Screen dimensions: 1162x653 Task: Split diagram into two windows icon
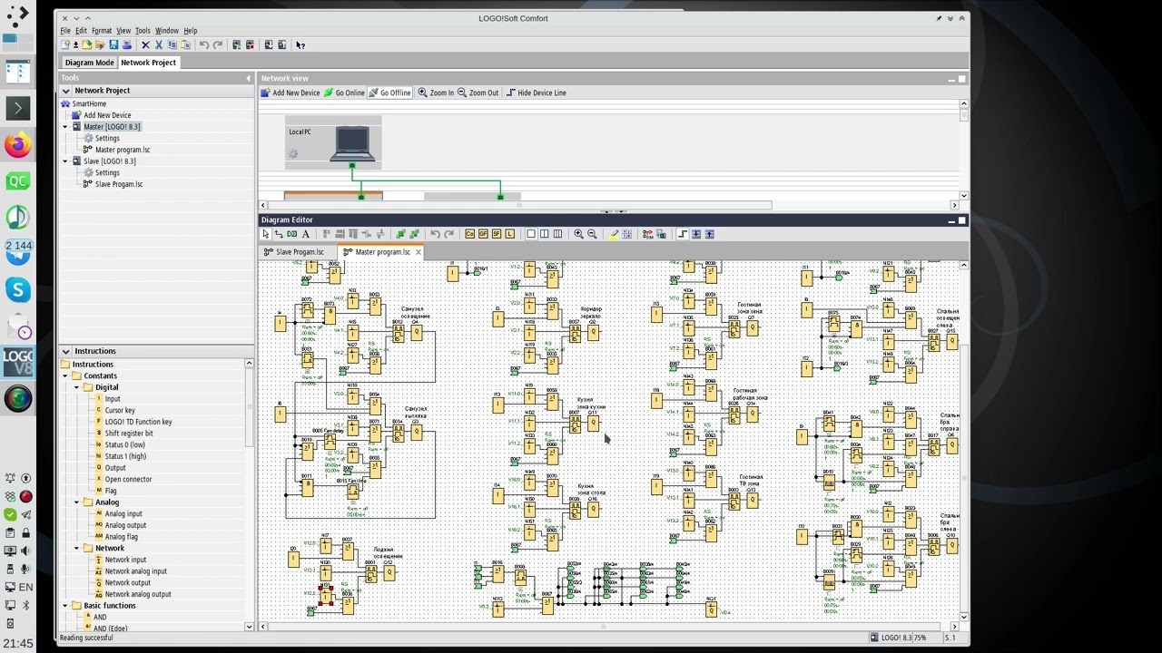coord(545,234)
